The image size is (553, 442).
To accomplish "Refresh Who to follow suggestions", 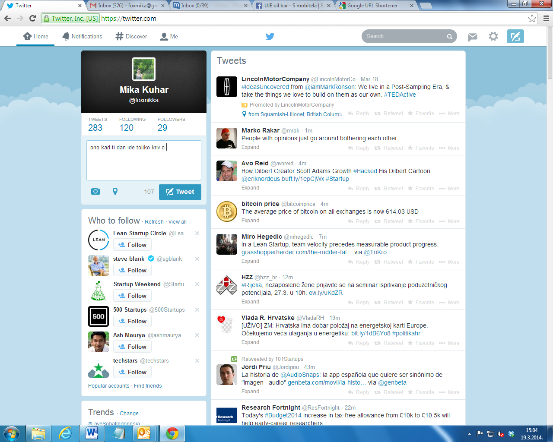I will (x=154, y=222).
